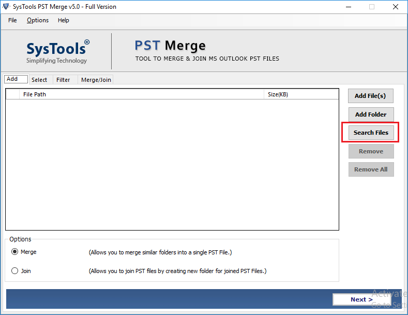Image resolution: width=408 pixels, height=315 pixels.
Task: Open the File menu
Action: click(x=12, y=20)
